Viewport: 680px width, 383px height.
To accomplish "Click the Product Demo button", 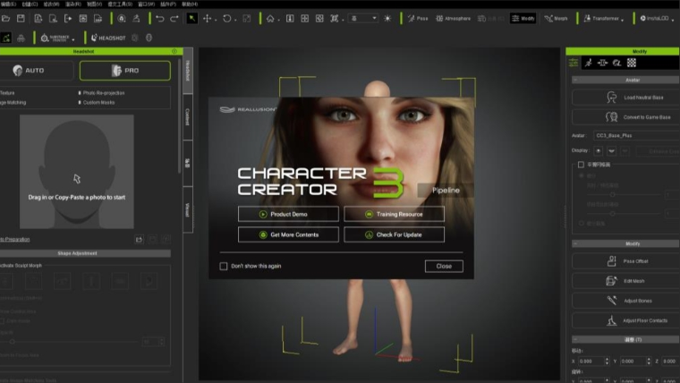I will click(288, 214).
